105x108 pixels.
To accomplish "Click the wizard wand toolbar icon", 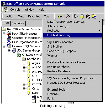I will point(68,16).
